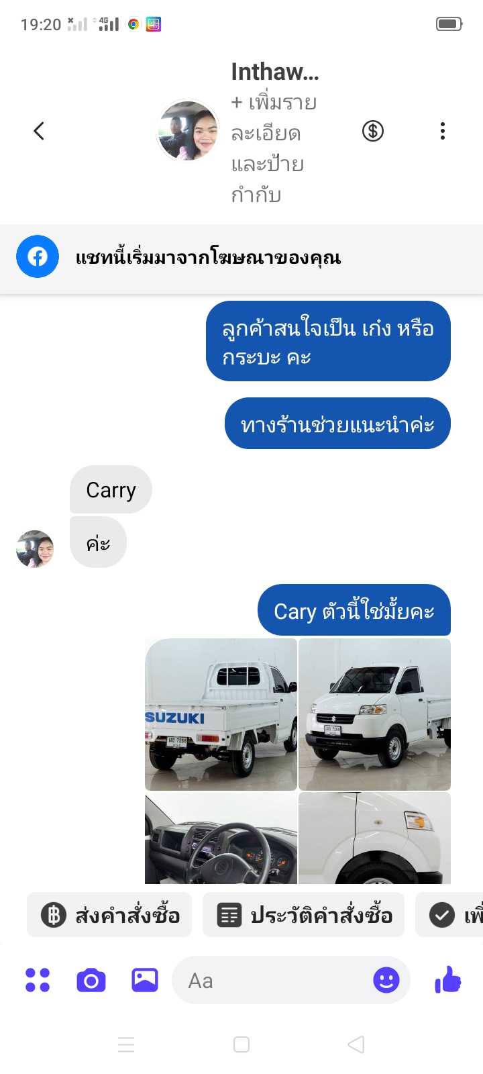Open the Suzuki truck rear view photo

click(221, 714)
